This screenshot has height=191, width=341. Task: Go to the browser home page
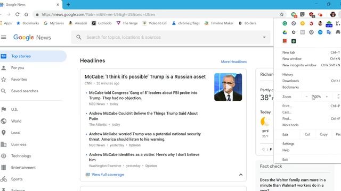click(x=26, y=14)
